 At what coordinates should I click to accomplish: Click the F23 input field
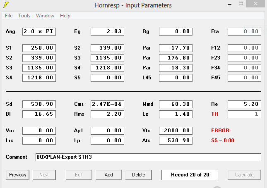pyautogui.click(x=244, y=58)
